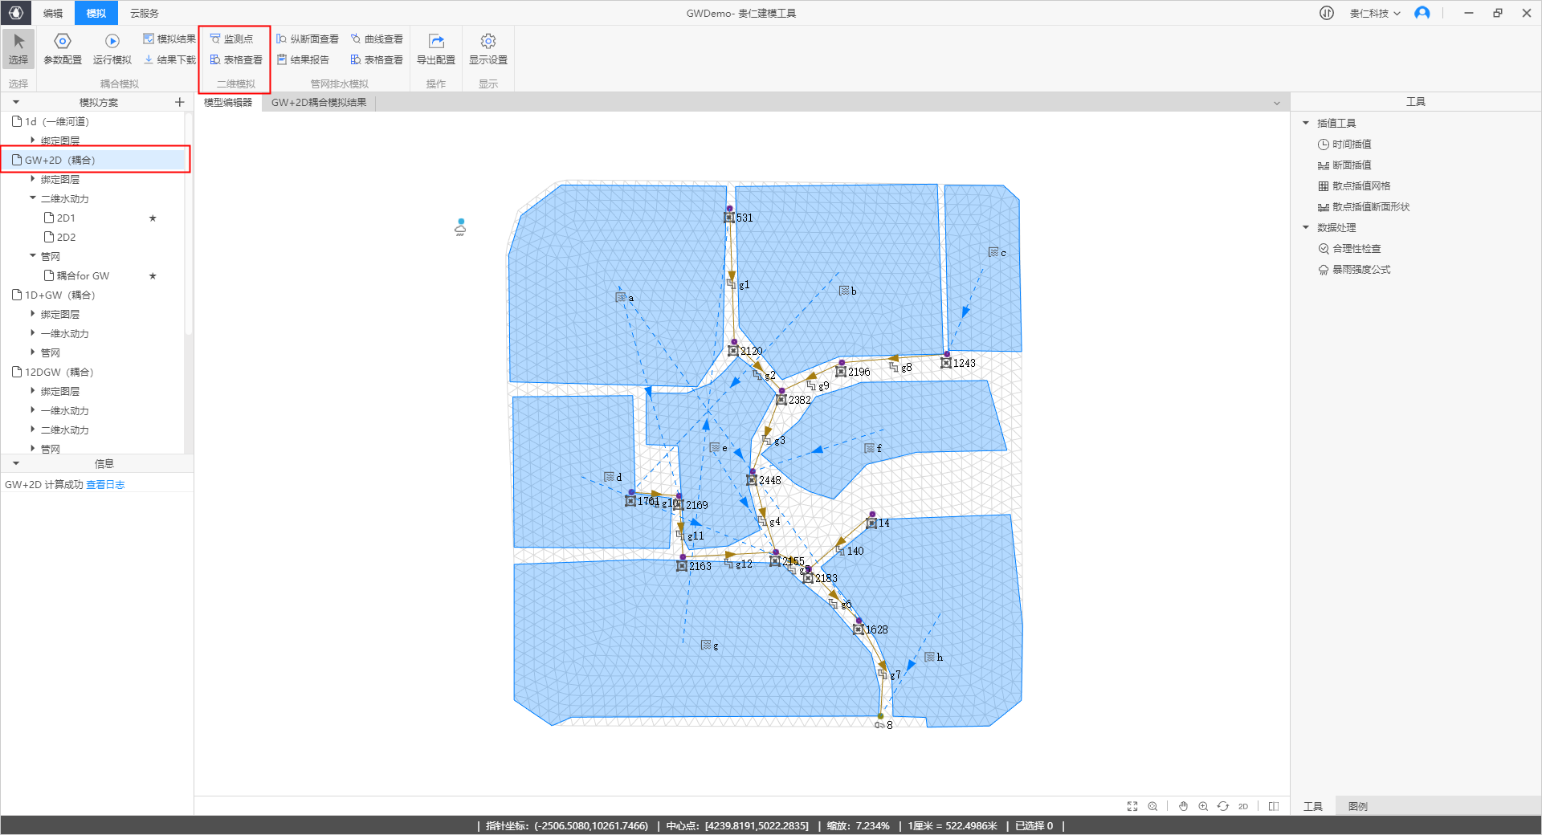The width and height of the screenshot is (1542, 835).
Task: Toggle the star marker beside 2D1
Action: (x=153, y=218)
